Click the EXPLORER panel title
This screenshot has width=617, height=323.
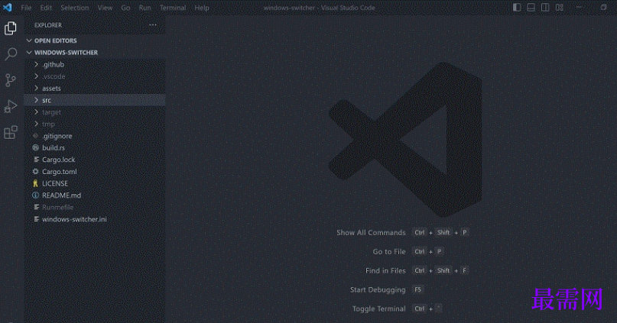click(x=48, y=25)
